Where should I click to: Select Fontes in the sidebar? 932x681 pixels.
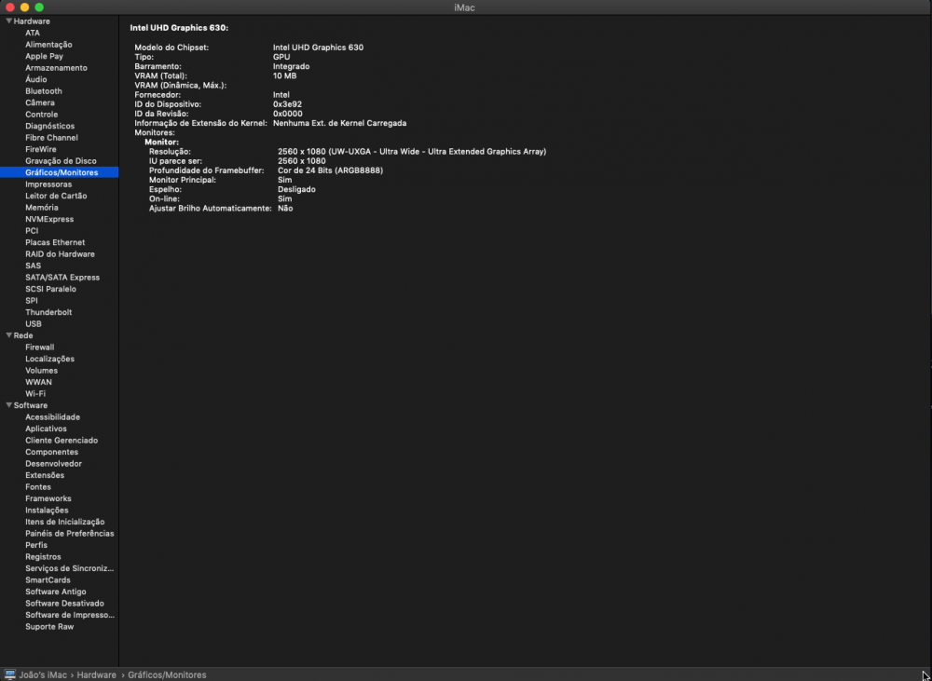coord(38,486)
